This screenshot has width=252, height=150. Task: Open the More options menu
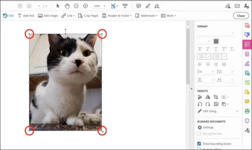tap(168, 15)
